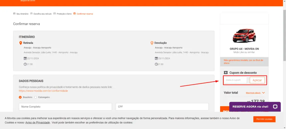The image size is (286, 129).
Task: Click the Proteção e itens step icon
Action: [x=54, y=14]
